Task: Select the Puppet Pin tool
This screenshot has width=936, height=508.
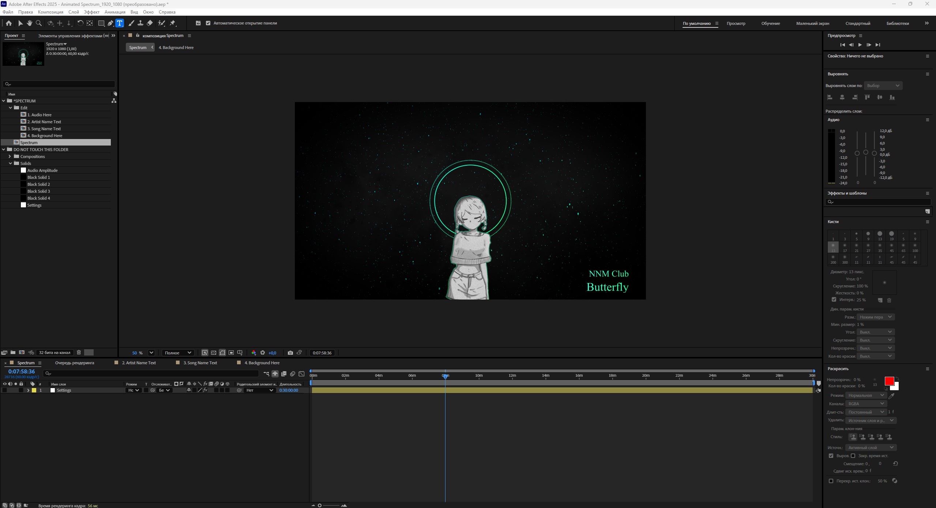Action: pos(173,23)
